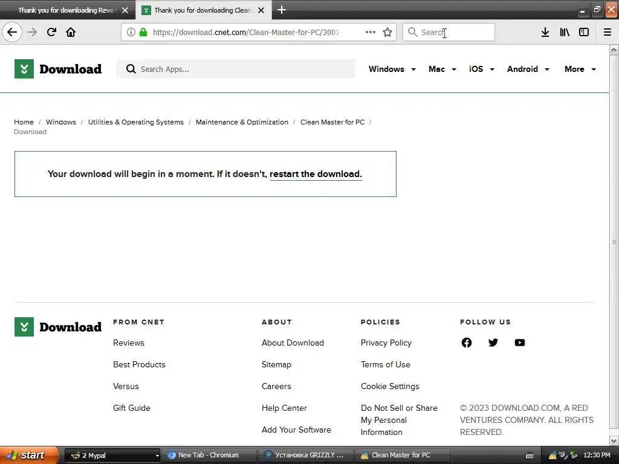
Task: Visit the YouTube channel icon
Action: (x=519, y=343)
